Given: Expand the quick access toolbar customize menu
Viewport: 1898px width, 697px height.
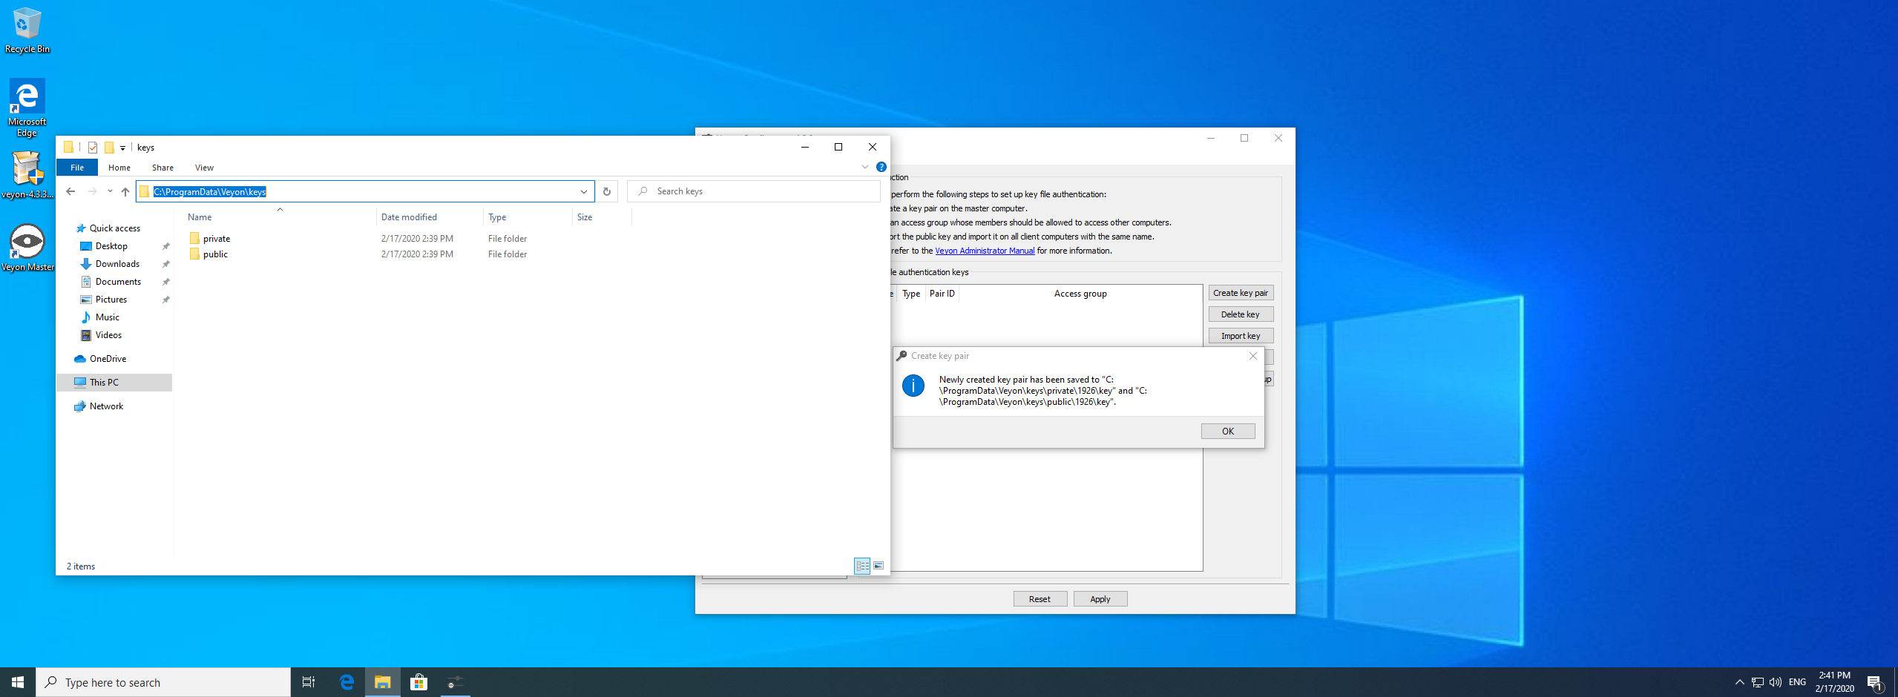Looking at the screenshot, I should [123, 148].
